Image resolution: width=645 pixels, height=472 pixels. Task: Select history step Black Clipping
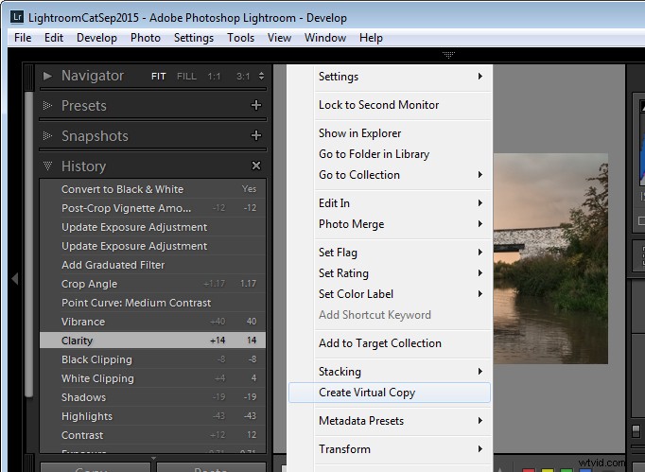click(x=152, y=359)
